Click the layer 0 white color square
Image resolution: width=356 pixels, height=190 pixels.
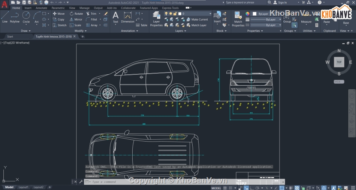[180, 14]
